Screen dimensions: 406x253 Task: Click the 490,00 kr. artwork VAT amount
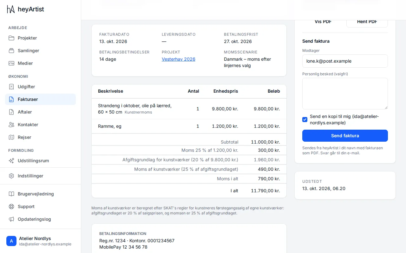coord(269,169)
